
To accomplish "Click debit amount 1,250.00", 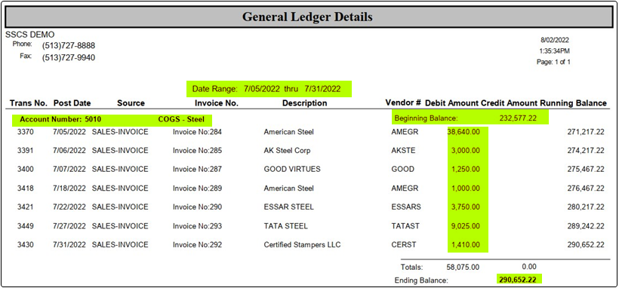I will (x=466, y=169).
